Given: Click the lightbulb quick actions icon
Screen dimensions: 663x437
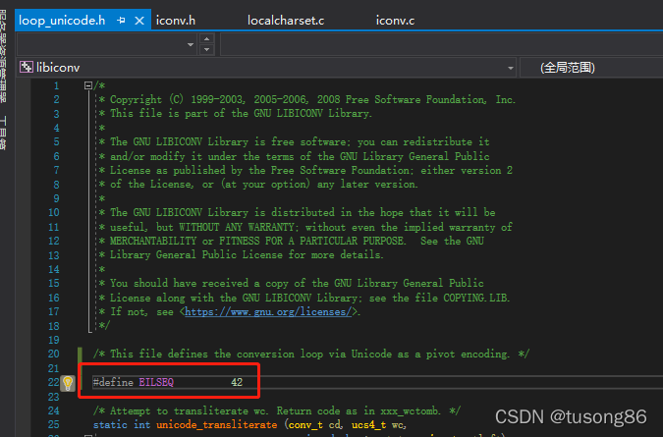Looking at the screenshot, I should (x=68, y=382).
